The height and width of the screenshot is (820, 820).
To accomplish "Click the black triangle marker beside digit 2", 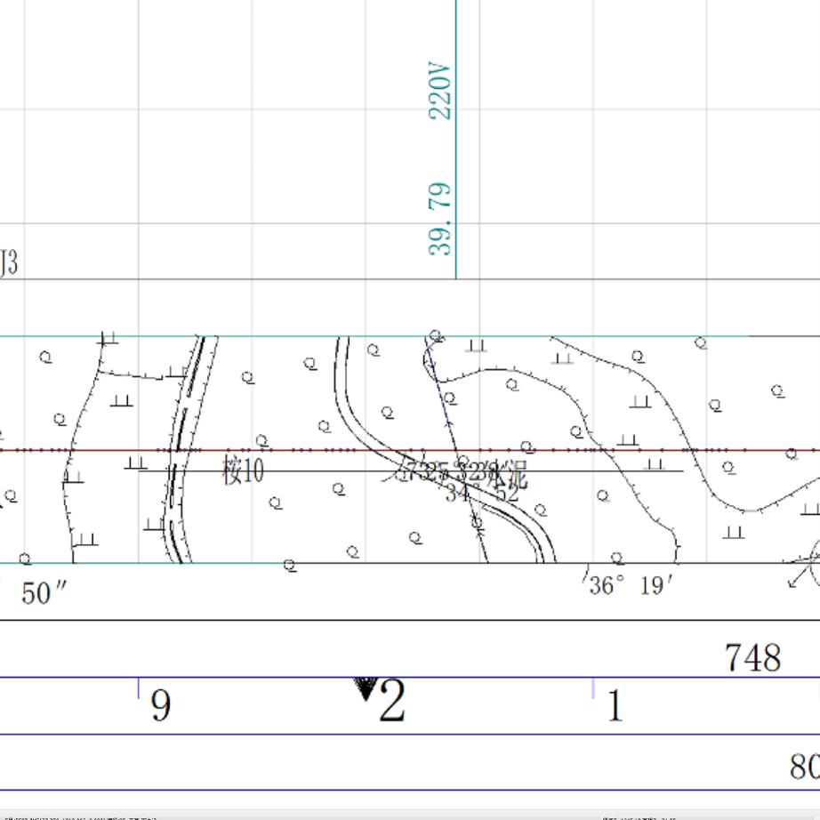I will pyautogui.click(x=366, y=688).
